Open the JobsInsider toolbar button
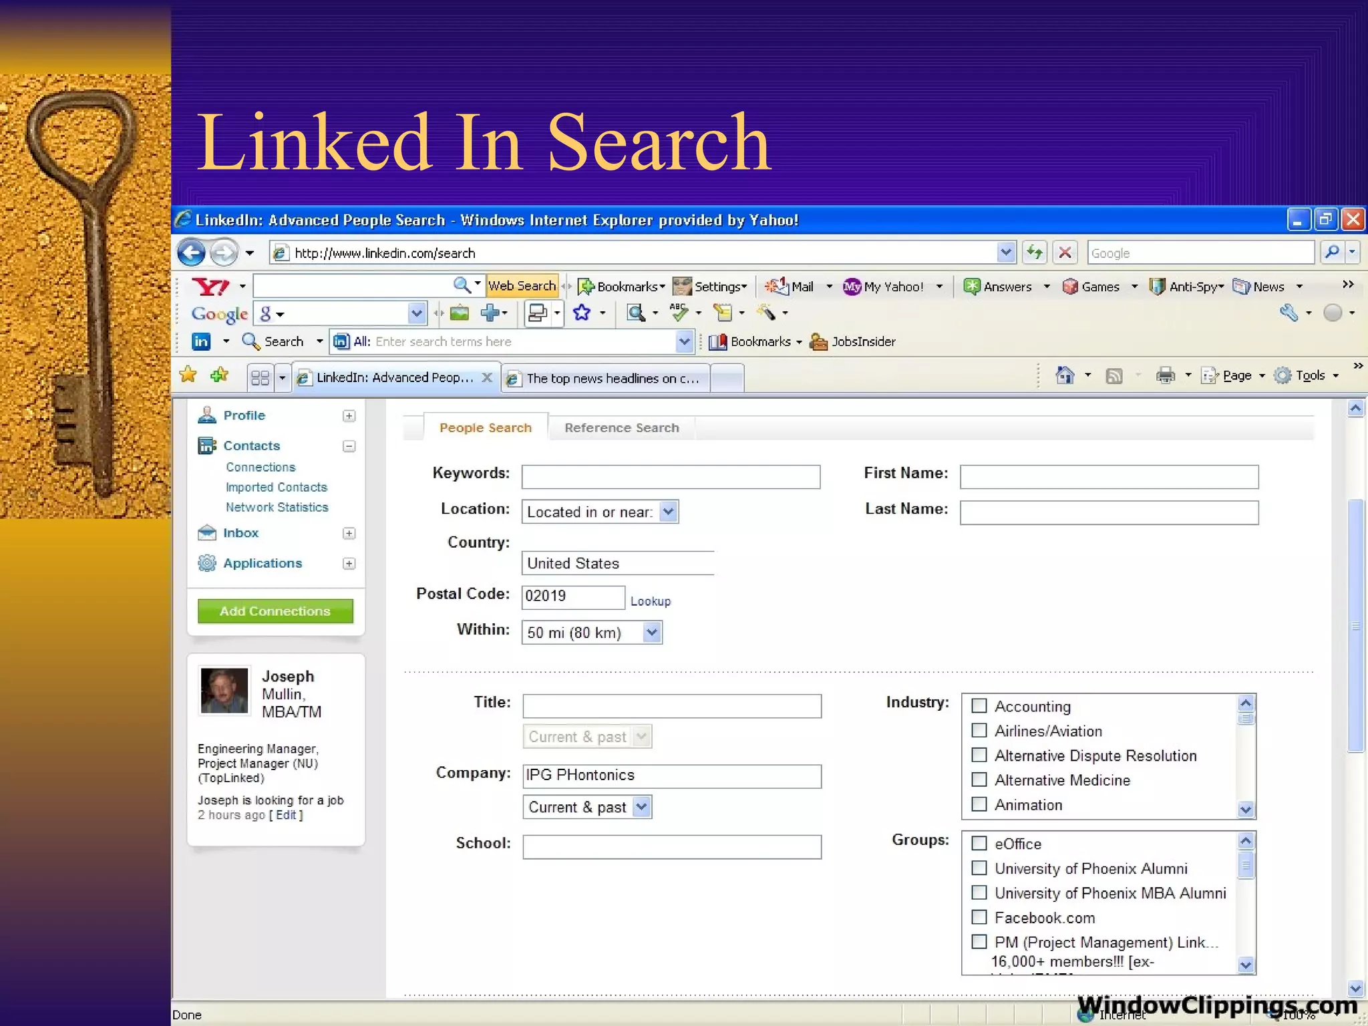 click(x=852, y=341)
